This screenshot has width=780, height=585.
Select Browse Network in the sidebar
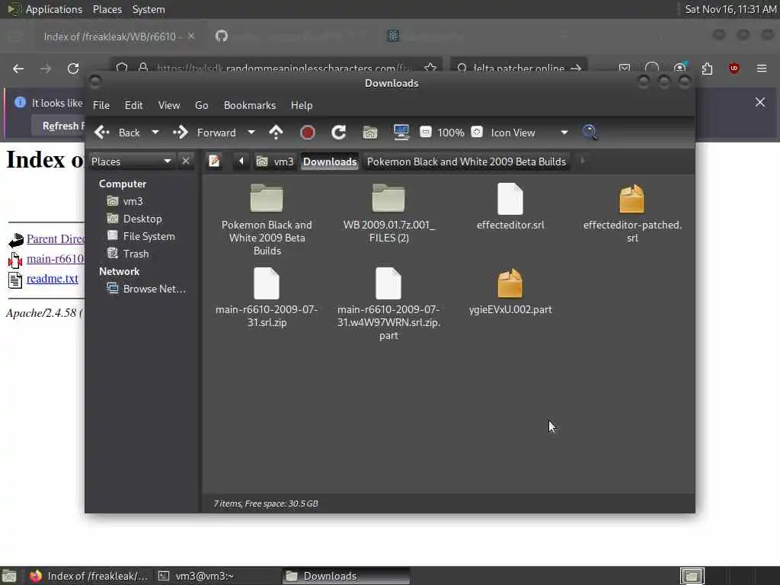coord(146,289)
